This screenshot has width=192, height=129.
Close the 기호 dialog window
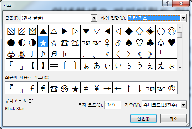(x=181, y=4)
